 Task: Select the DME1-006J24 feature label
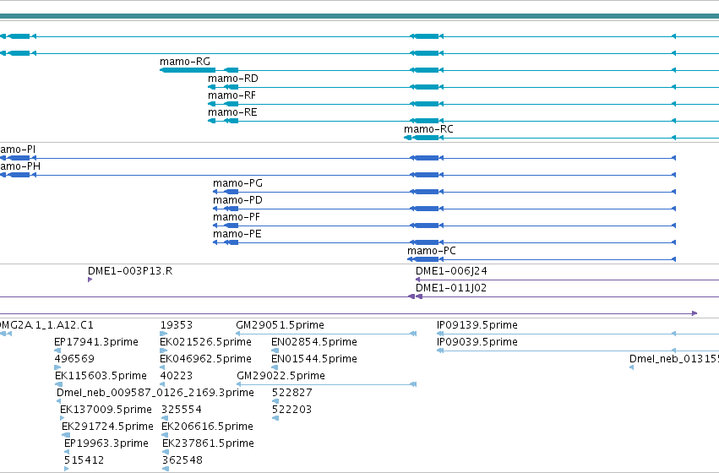coord(451,271)
